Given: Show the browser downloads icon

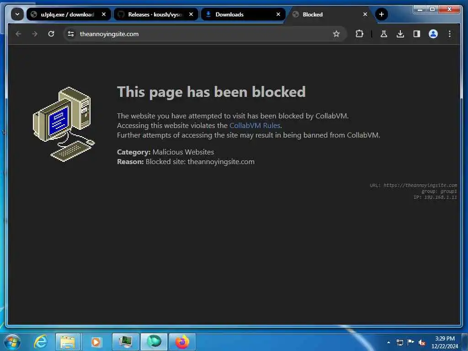Looking at the screenshot, I should [x=400, y=34].
